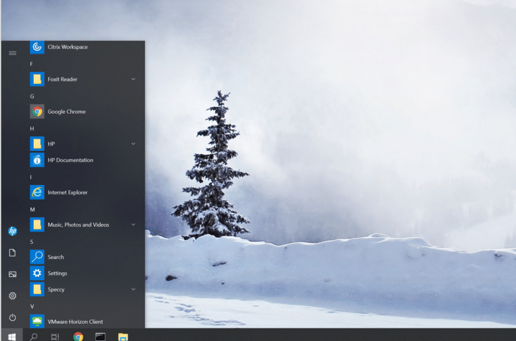Click the "Citrix Workspace" label

[67, 47]
